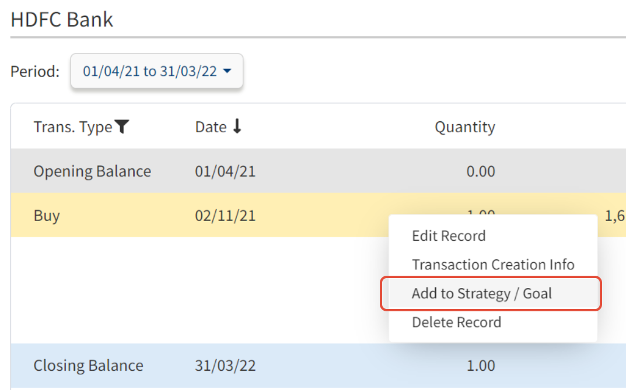Click the HDFC Bank page heading
The image size is (626, 390).
click(x=62, y=20)
